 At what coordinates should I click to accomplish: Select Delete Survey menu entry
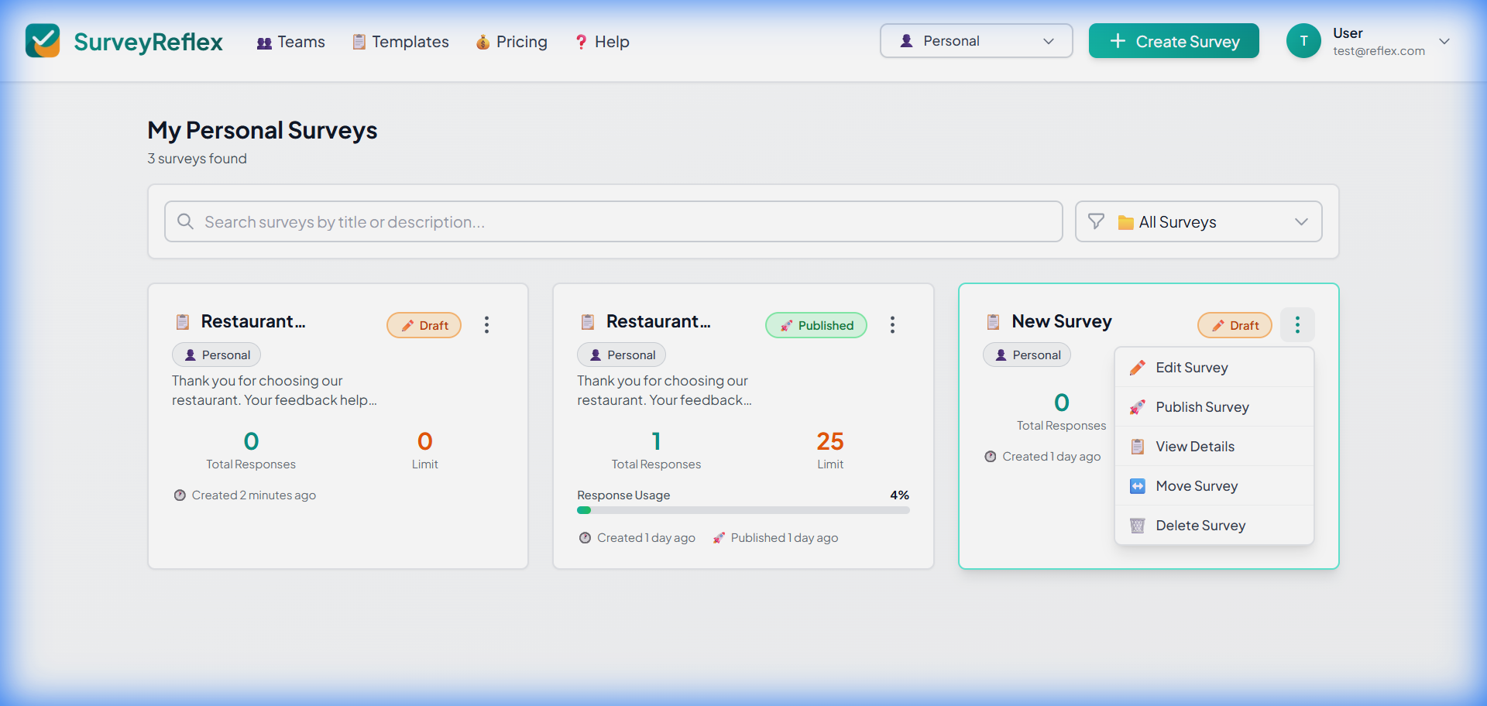[1200, 526]
